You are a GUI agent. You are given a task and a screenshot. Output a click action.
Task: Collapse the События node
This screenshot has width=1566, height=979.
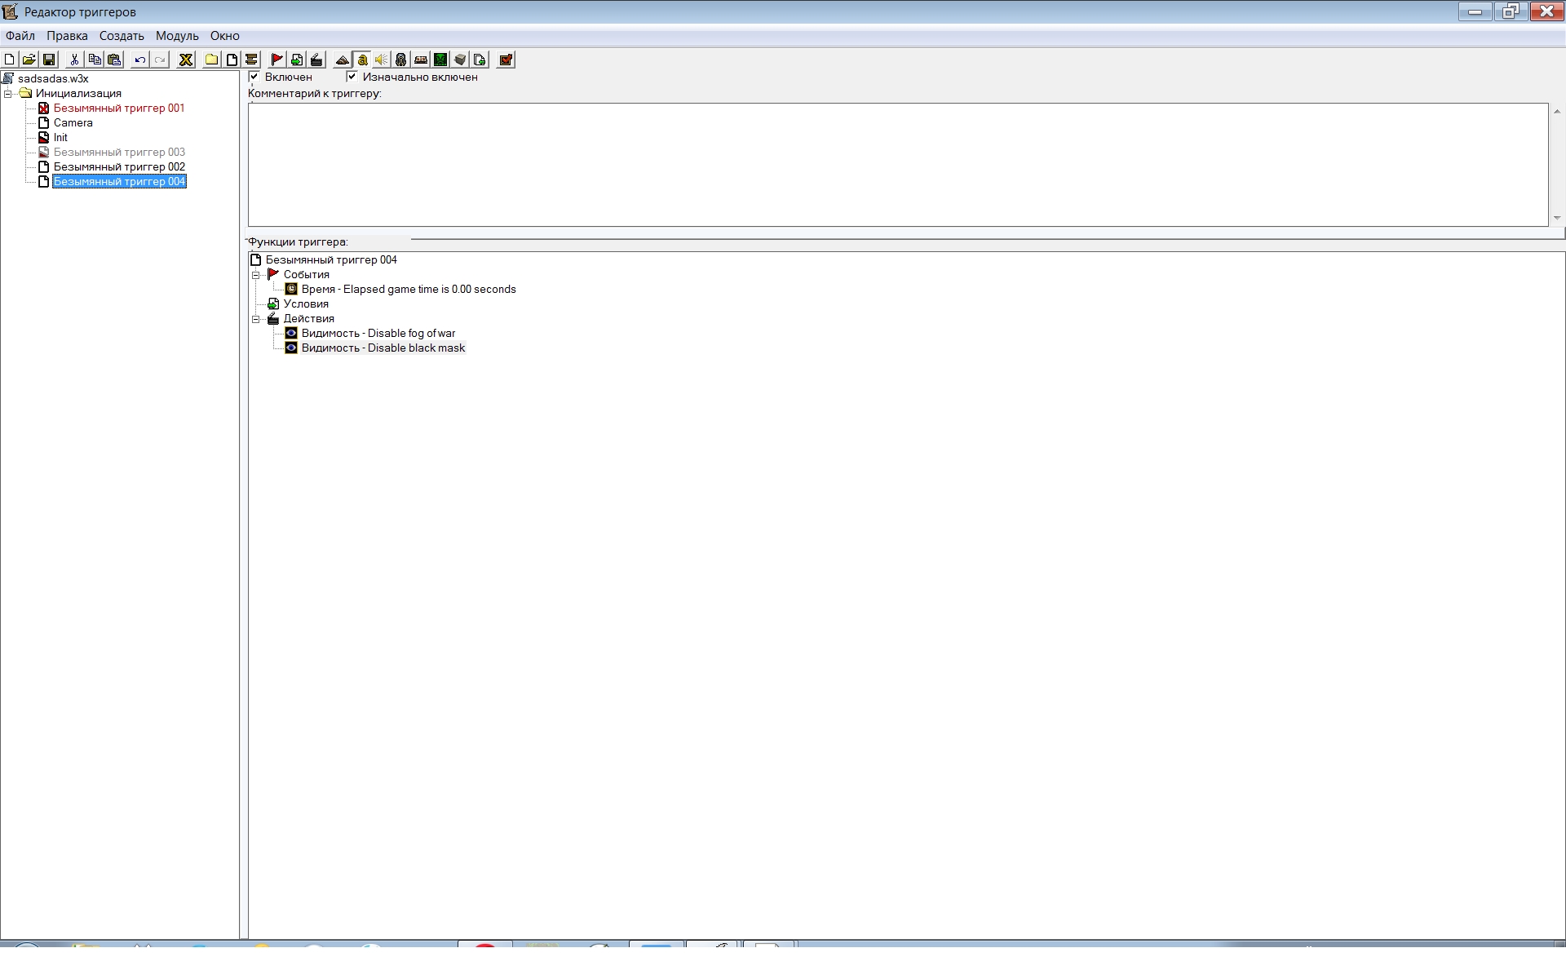pos(256,275)
